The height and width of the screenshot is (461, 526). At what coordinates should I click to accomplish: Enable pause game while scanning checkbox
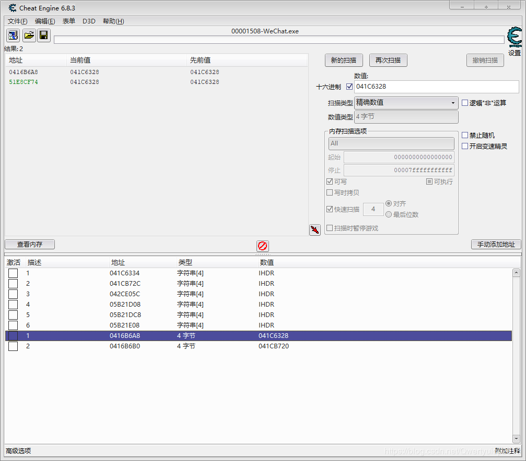[330, 228]
